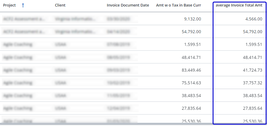Sort by the Project column header
Image resolution: width=267 pixels, height=126 pixels.
pos(9,5)
